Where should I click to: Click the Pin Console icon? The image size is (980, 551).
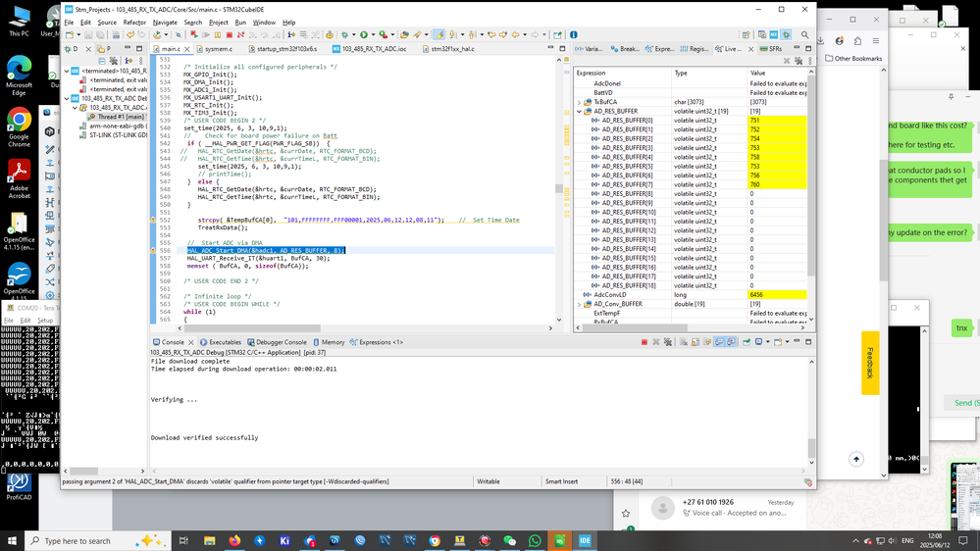click(x=747, y=342)
